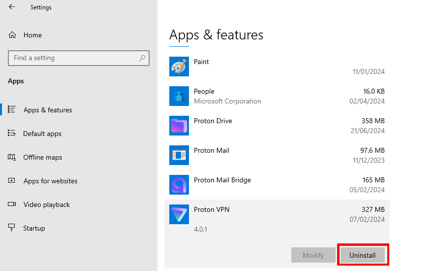Viewport: 435px width, 271px height.
Task: Click the 165 MB size of Proton Mail Bridge
Action: coord(373,180)
